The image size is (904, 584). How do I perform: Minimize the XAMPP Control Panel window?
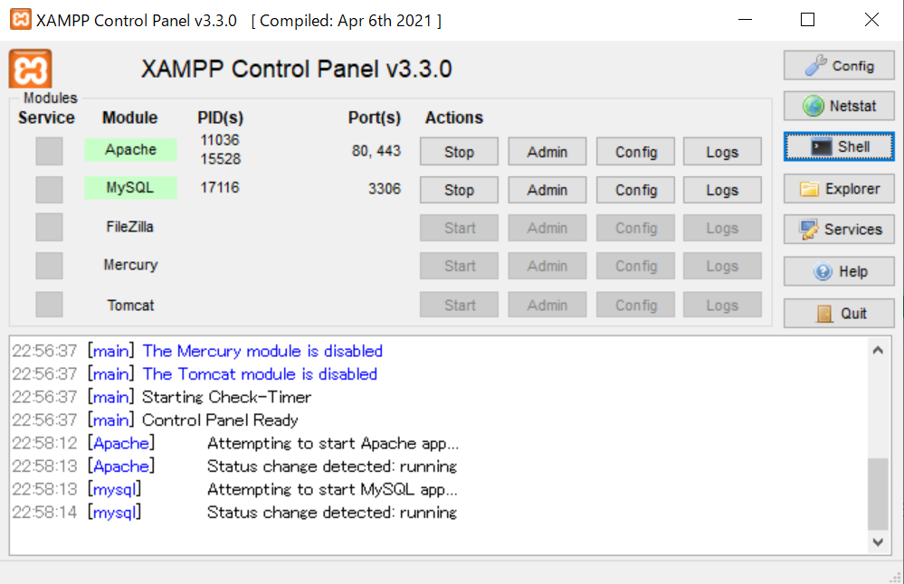(x=746, y=20)
